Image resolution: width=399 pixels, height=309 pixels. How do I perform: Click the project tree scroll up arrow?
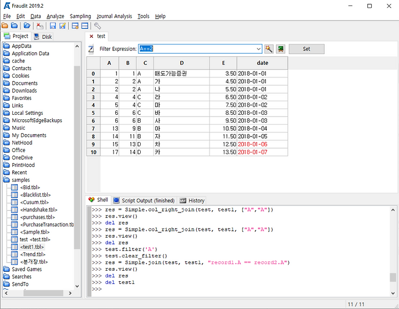click(x=77, y=47)
